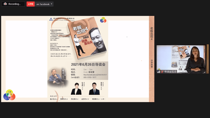
Task: Click the Recording... status indicator
Action: coord(15,4)
